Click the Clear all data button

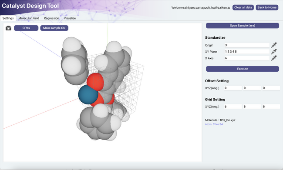pos(243,7)
